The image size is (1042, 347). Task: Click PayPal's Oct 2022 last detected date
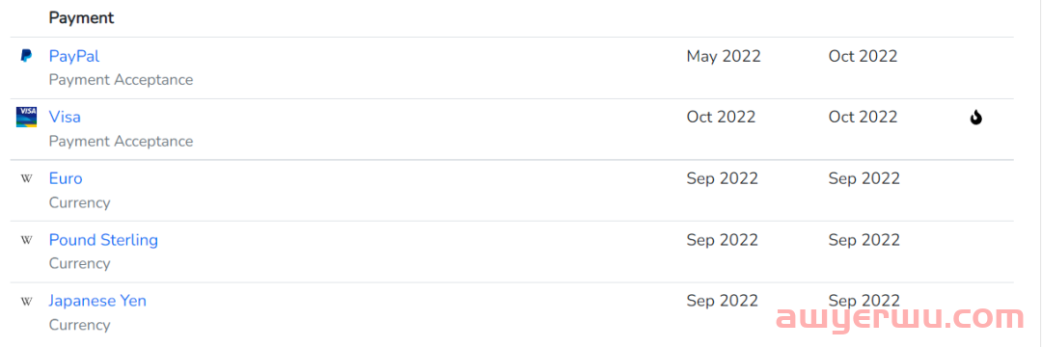point(863,57)
